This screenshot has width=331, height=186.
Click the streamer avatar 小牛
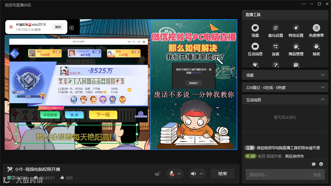(x=10, y=169)
